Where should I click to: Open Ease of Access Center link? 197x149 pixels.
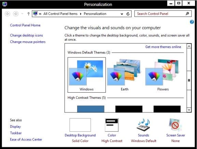click(x=26, y=139)
